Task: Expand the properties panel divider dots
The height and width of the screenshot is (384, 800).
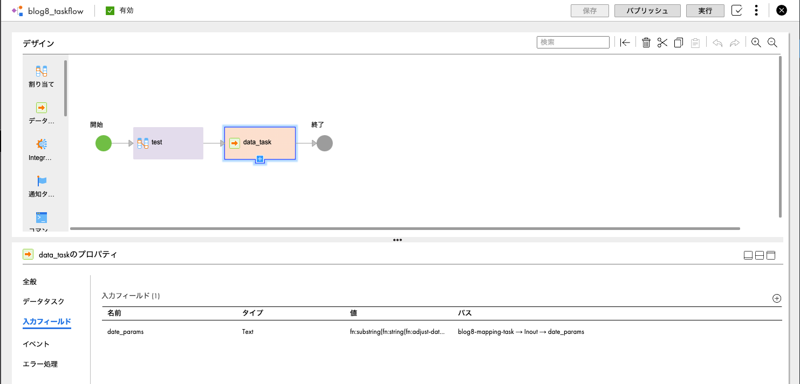Action: [398, 240]
